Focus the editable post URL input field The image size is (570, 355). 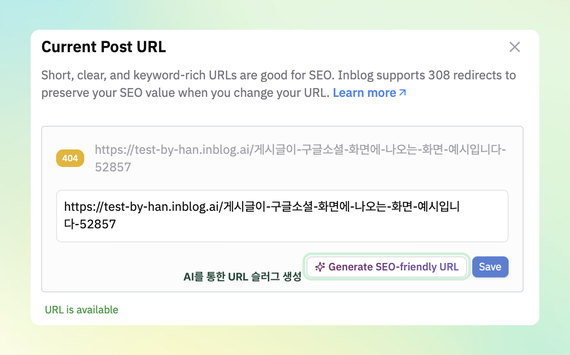(x=282, y=216)
